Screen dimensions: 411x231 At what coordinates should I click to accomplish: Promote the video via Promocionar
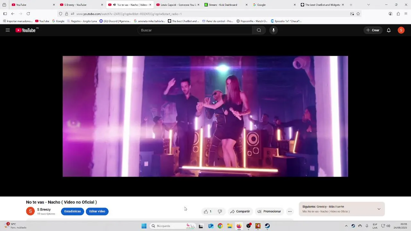[x=269, y=211]
